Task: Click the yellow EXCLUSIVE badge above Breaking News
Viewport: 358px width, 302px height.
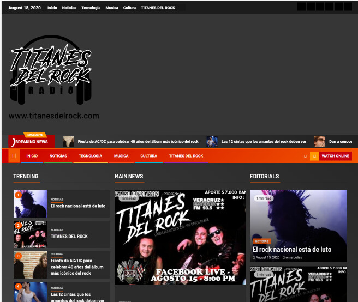Action: tap(35, 135)
